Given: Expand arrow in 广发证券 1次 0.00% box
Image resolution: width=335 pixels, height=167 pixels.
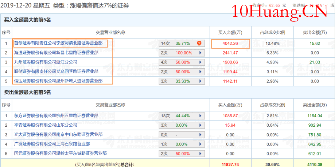Looking at the screenshot, I should (x=200, y=144).
